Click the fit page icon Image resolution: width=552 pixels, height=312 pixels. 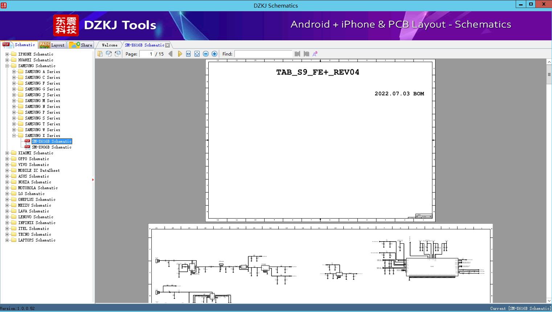(x=197, y=54)
